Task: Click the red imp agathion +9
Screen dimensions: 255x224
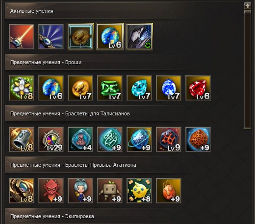Action: coord(51,191)
